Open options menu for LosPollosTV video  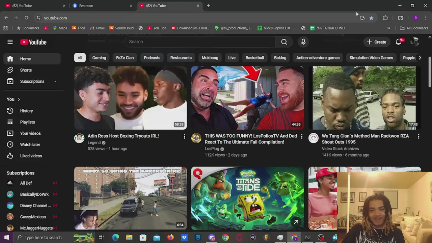(x=301, y=136)
